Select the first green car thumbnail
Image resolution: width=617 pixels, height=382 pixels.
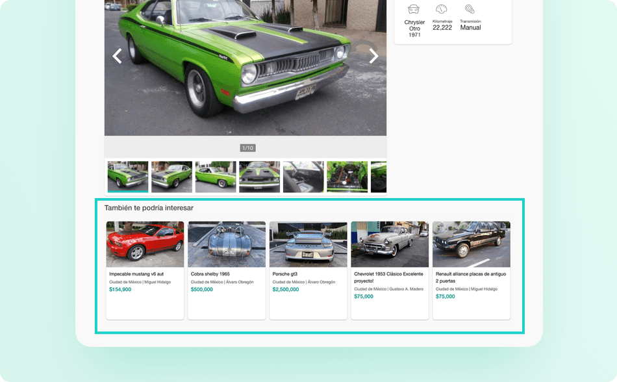pyautogui.click(x=128, y=177)
